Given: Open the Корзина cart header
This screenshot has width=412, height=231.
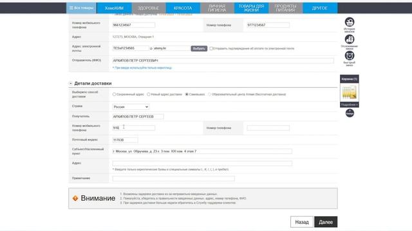Looking at the screenshot, I should pos(349,79).
